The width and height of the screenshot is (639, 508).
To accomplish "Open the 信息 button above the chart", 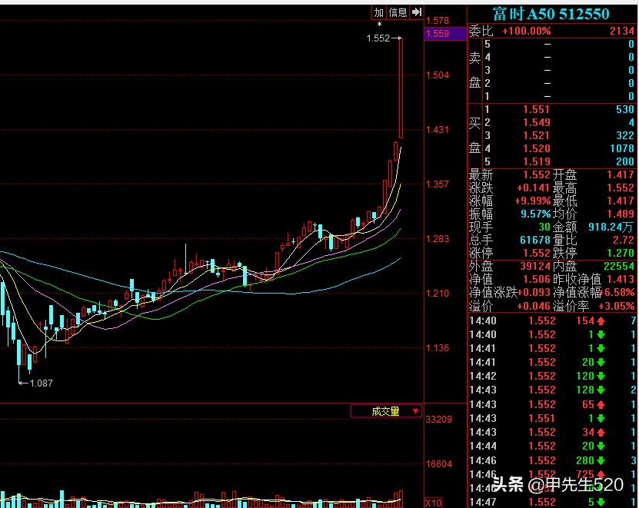I will click(x=398, y=12).
